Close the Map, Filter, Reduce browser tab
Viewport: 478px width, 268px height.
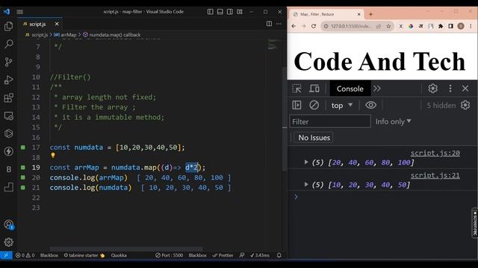tap(358, 14)
